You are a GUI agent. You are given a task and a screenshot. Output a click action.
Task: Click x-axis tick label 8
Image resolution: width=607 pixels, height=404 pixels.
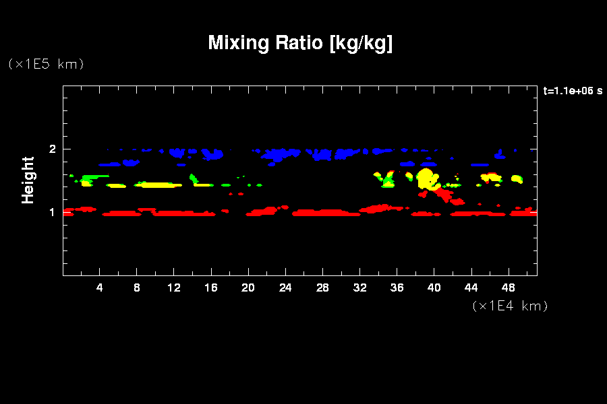coord(137,288)
